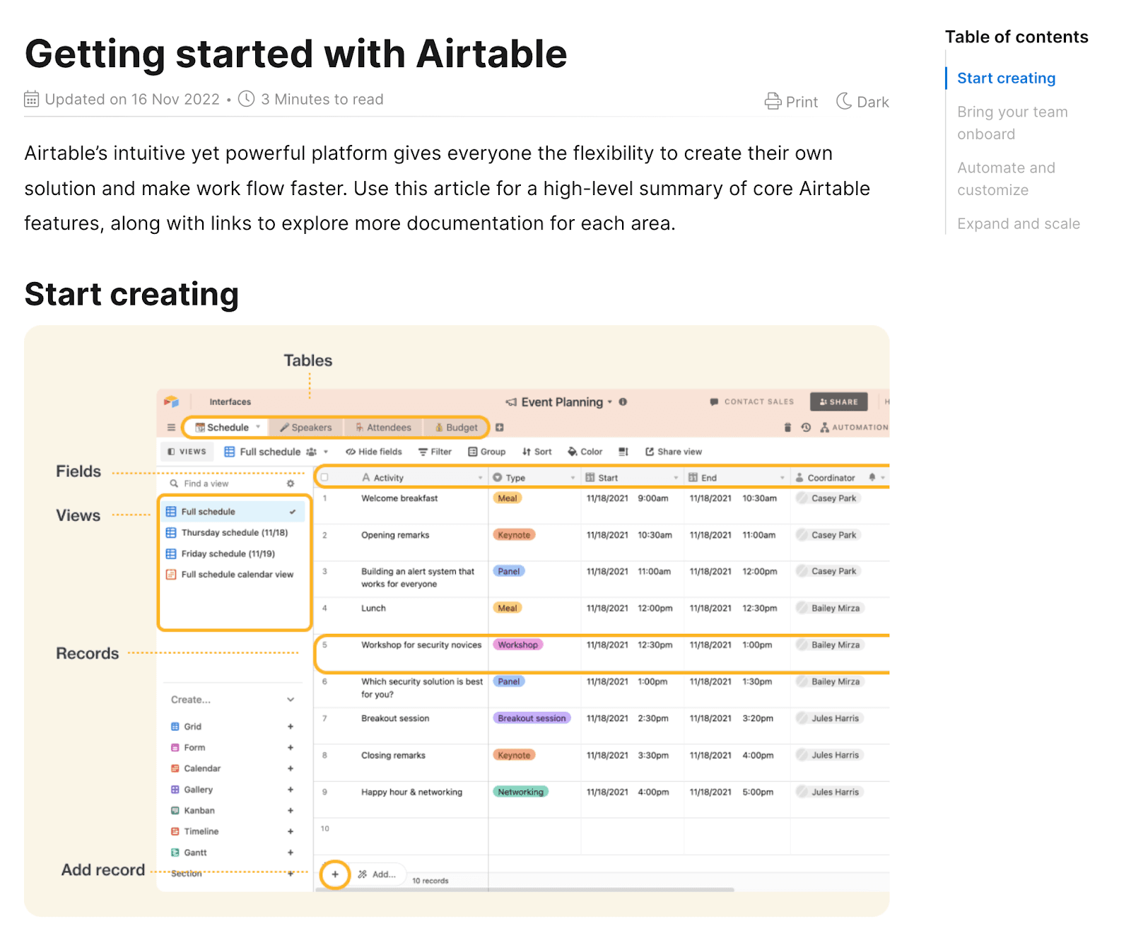Click the Hide fields icon
Viewport: 1131px width, 938px height.
click(351, 452)
